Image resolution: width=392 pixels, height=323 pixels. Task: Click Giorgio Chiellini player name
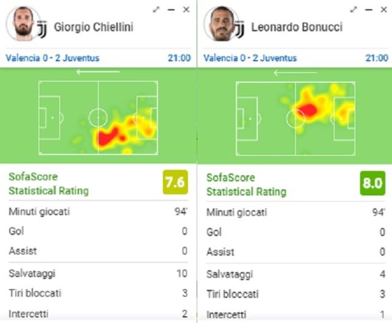[94, 27]
